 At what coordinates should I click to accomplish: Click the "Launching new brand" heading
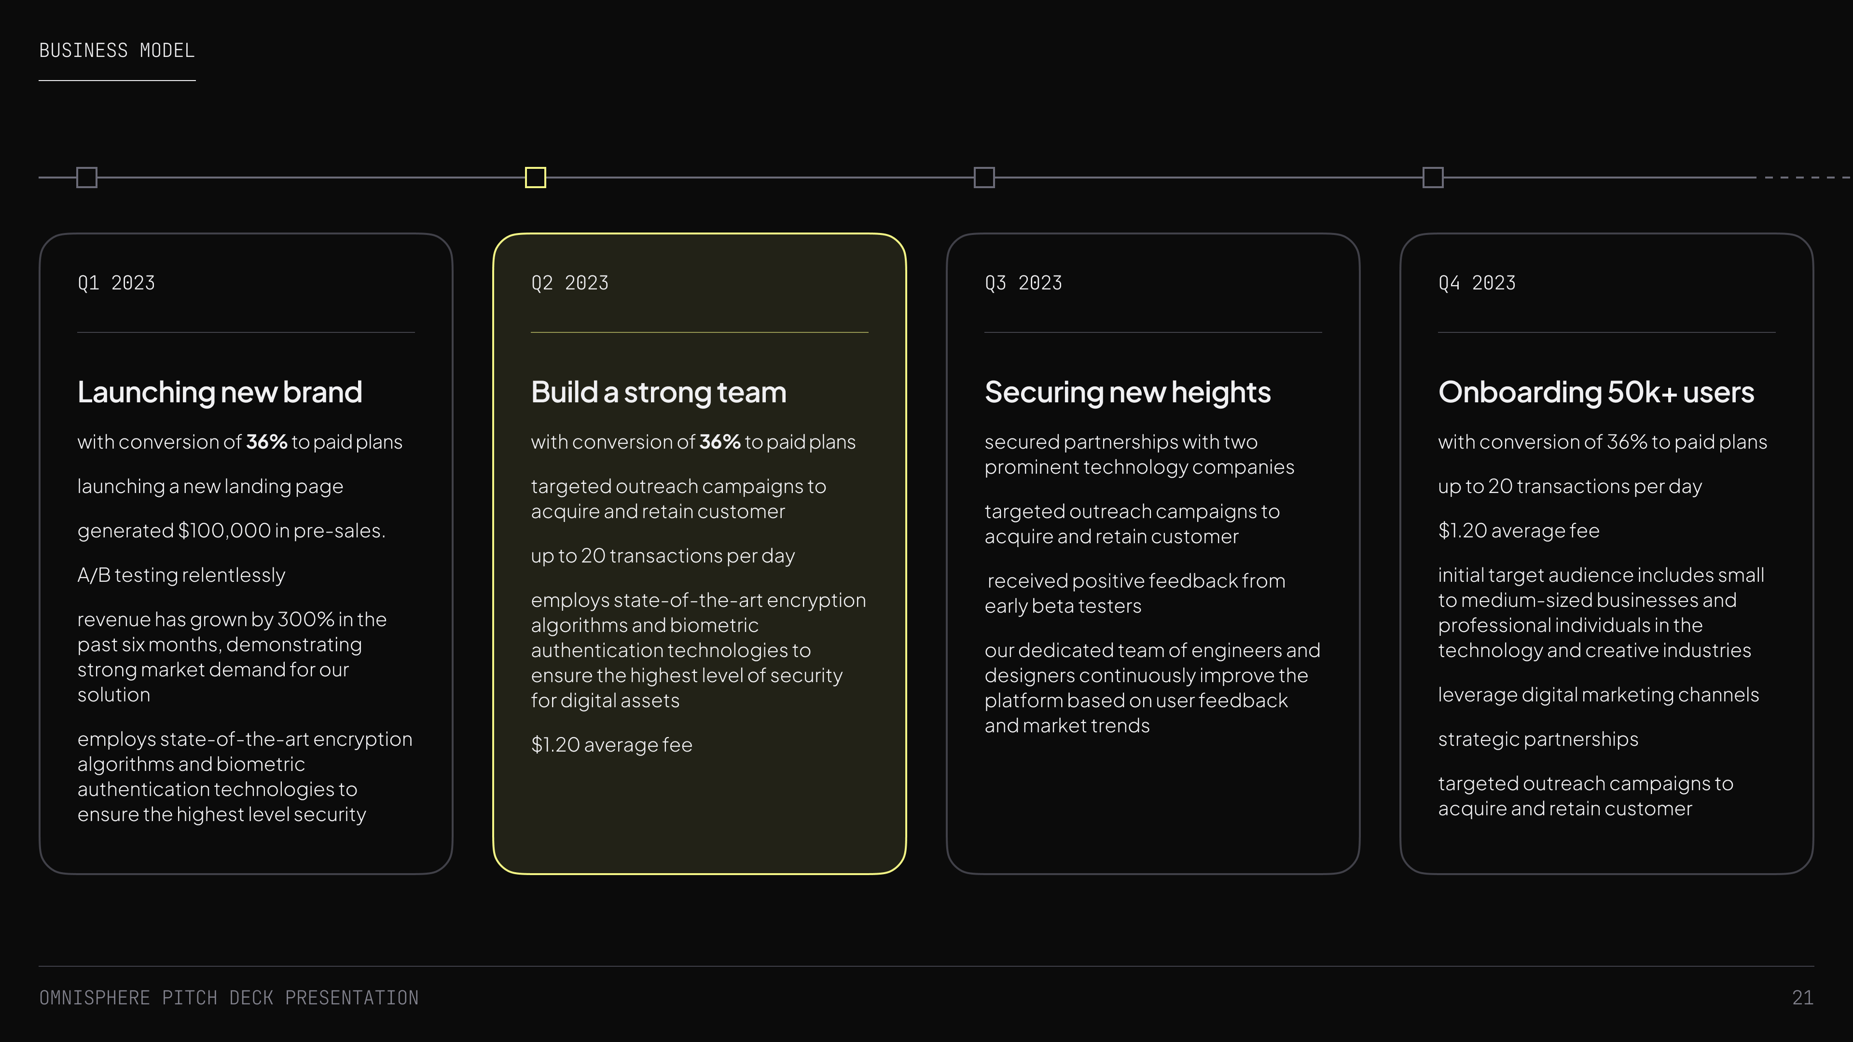point(220,392)
